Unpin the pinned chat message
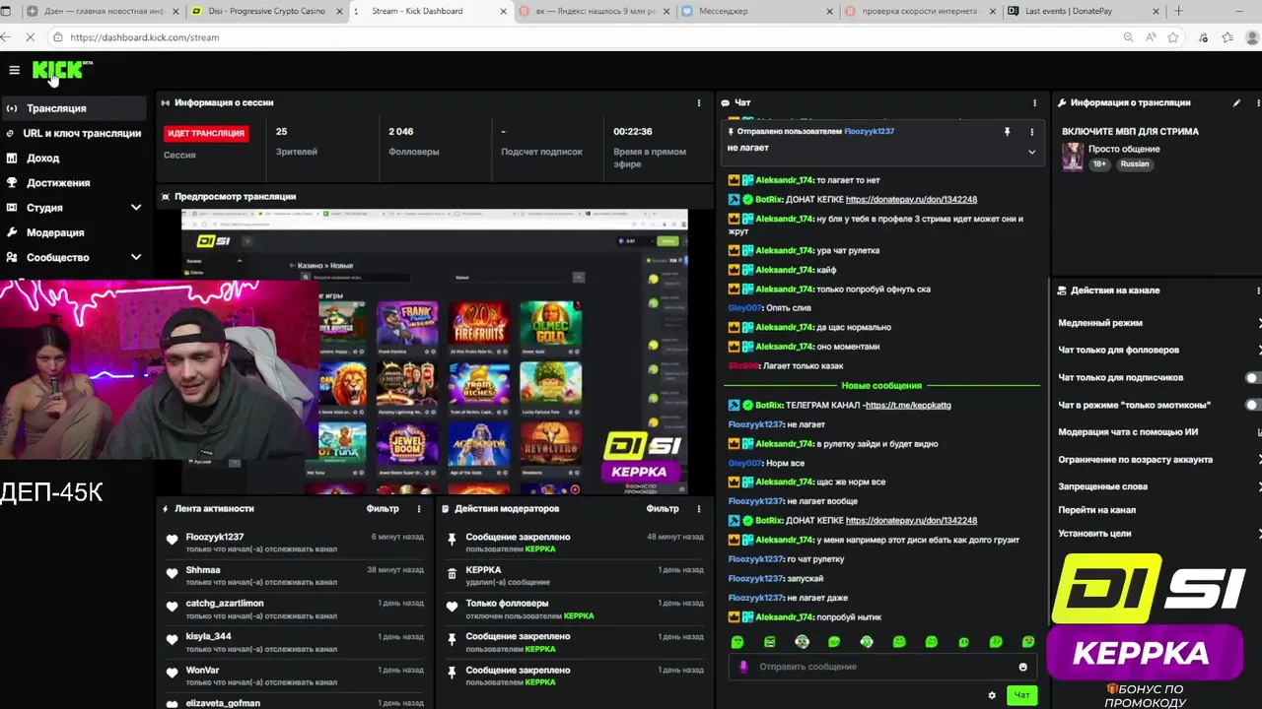This screenshot has height=709, width=1262. [x=1007, y=131]
